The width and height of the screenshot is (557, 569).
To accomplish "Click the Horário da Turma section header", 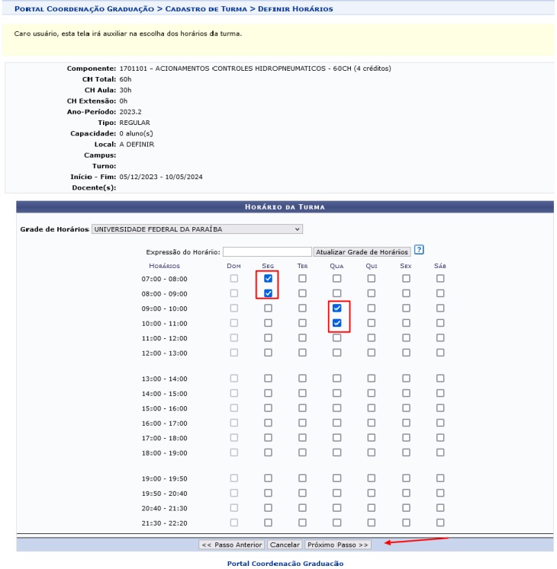I will coord(285,207).
